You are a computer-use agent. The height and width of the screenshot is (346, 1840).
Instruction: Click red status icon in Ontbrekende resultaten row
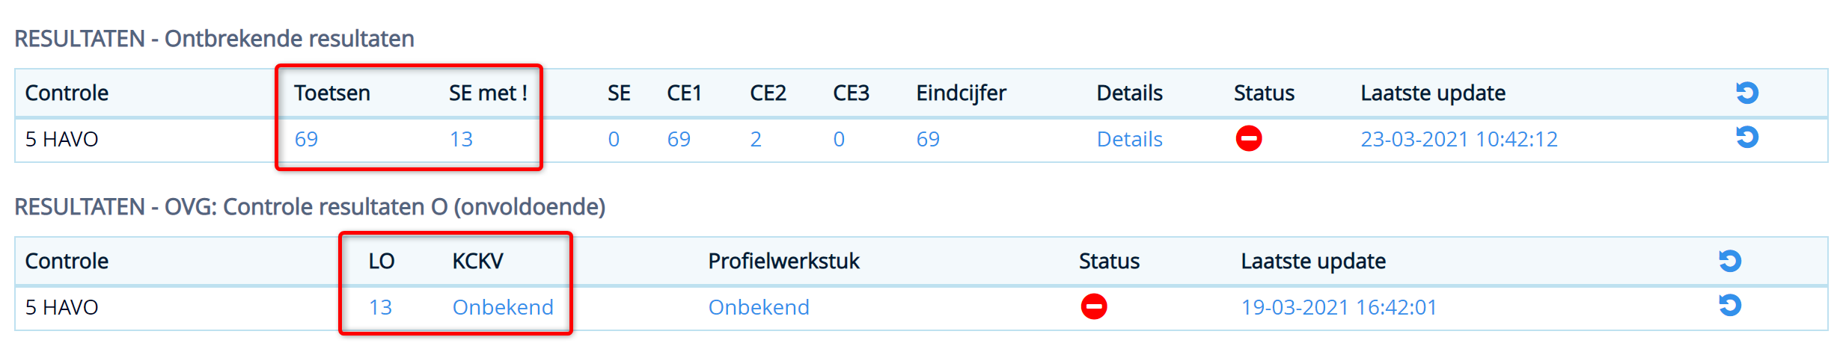(x=1249, y=138)
